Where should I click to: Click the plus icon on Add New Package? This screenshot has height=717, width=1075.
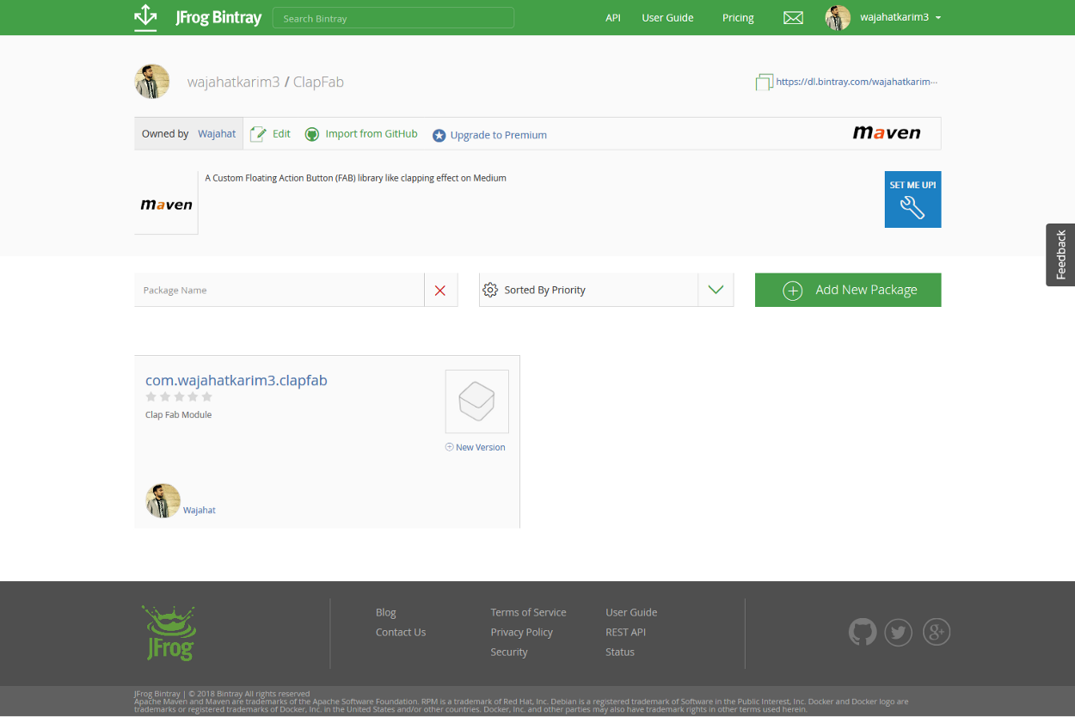point(792,291)
